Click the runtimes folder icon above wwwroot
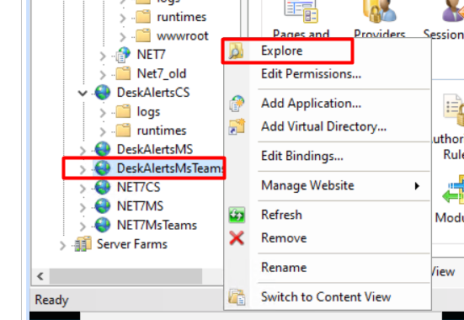 coord(143,17)
